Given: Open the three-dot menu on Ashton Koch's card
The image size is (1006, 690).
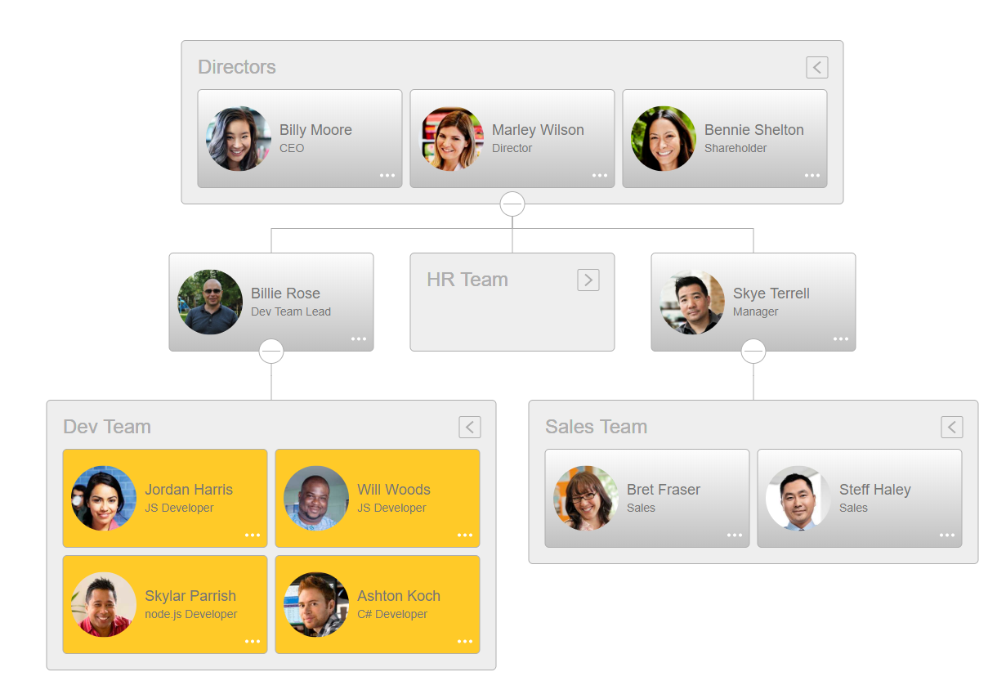Looking at the screenshot, I should tap(465, 641).
